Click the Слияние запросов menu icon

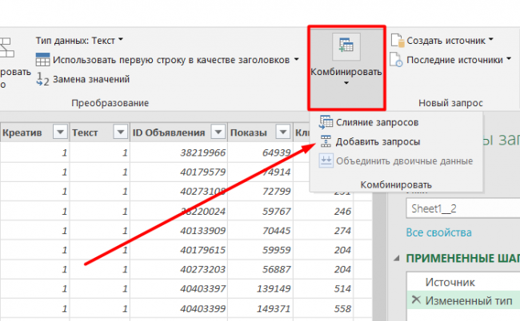coord(326,122)
